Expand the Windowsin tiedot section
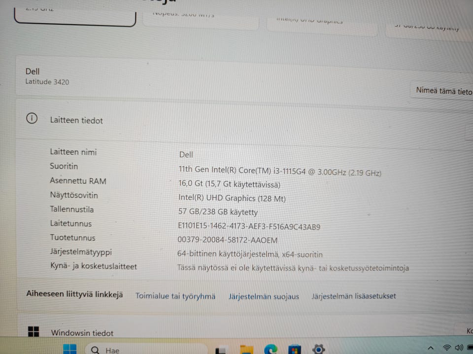 pyautogui.click(x=245, y=327)
